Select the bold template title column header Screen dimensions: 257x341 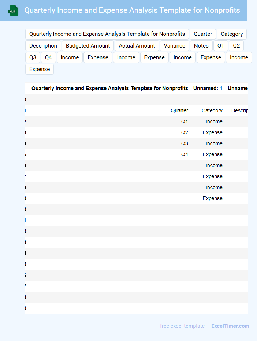[110, 88]
